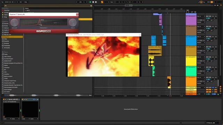Click the Set locator button
This screenshot has height=125, width=223.
[188, 10]
